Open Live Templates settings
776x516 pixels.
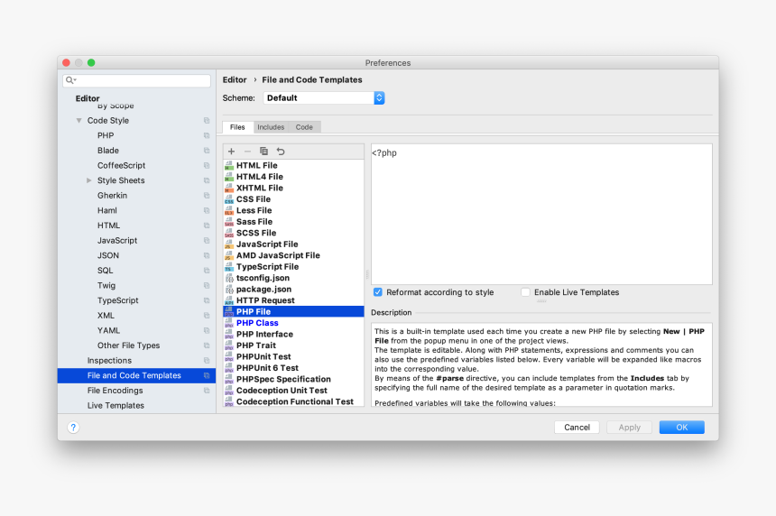[x=115, y=406]
